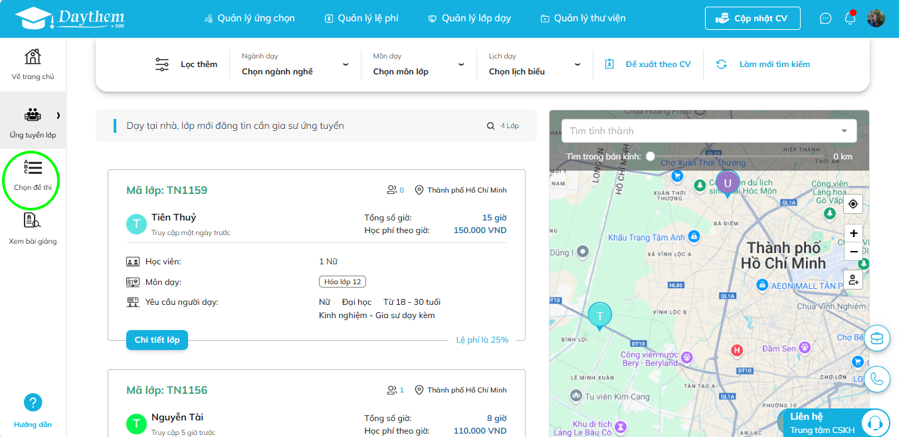Click the teal T map marker

(600, 316)
